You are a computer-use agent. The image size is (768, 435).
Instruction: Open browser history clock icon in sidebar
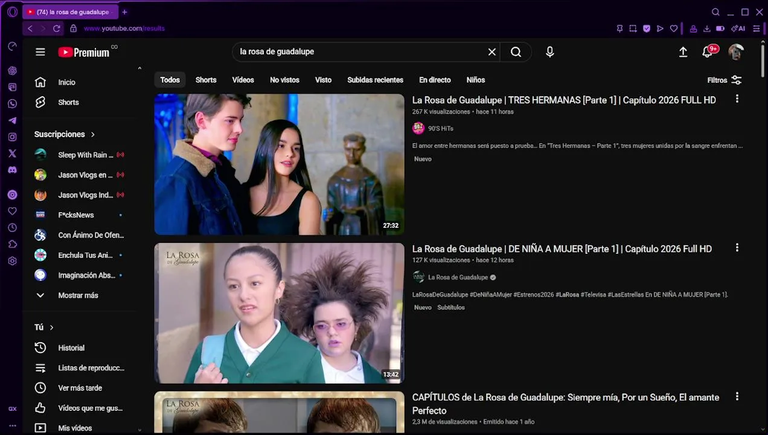pyautogui.click(x=12, y=228)
